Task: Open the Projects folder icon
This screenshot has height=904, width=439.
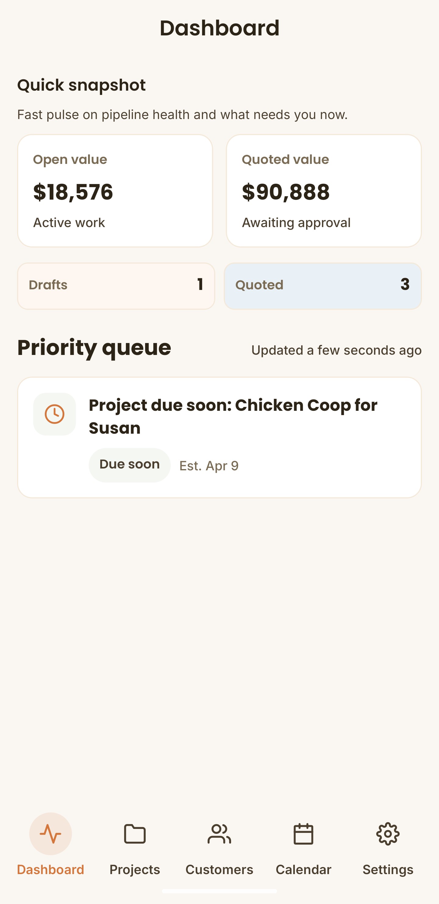Action: [135, 833]
